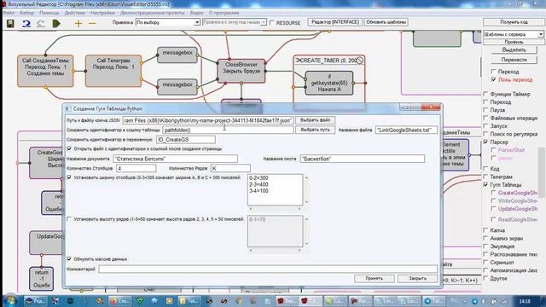Click the LinkGoogleSheets.txt file name field
The height and width of the screenshot is (307, 546).
click(x=406, y=130)
